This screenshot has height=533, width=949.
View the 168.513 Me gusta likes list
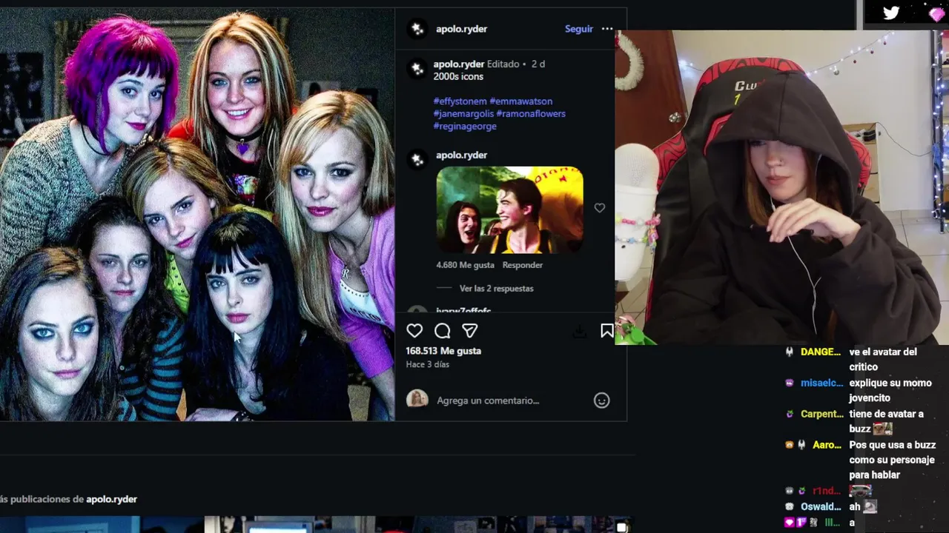pos(443,351)
